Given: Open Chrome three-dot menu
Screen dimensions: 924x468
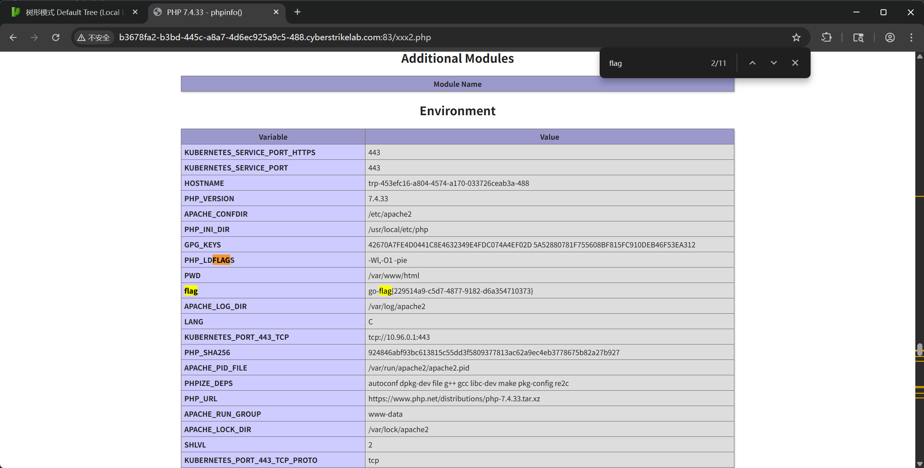Looking at the screenshot, I should [911, 37].
